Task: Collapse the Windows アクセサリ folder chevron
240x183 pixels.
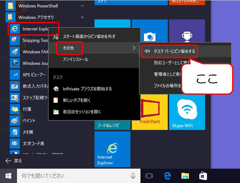Action: (82, 17)
